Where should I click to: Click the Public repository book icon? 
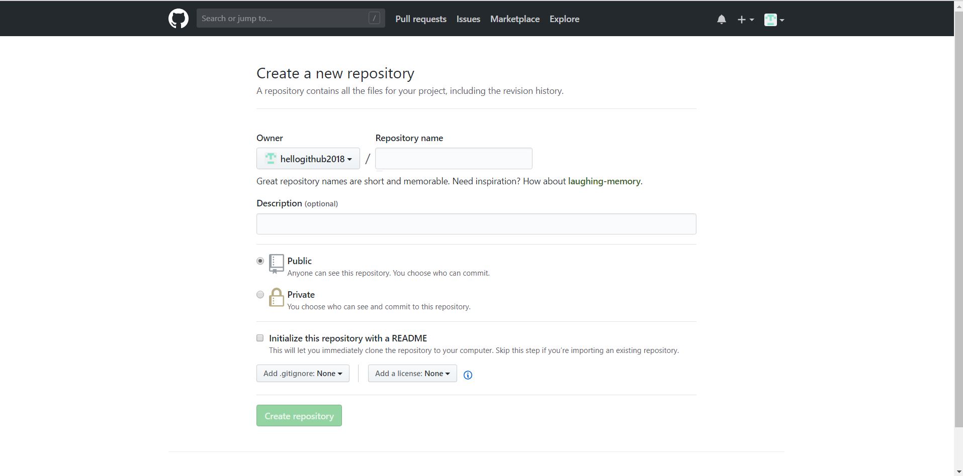[276, 264]
